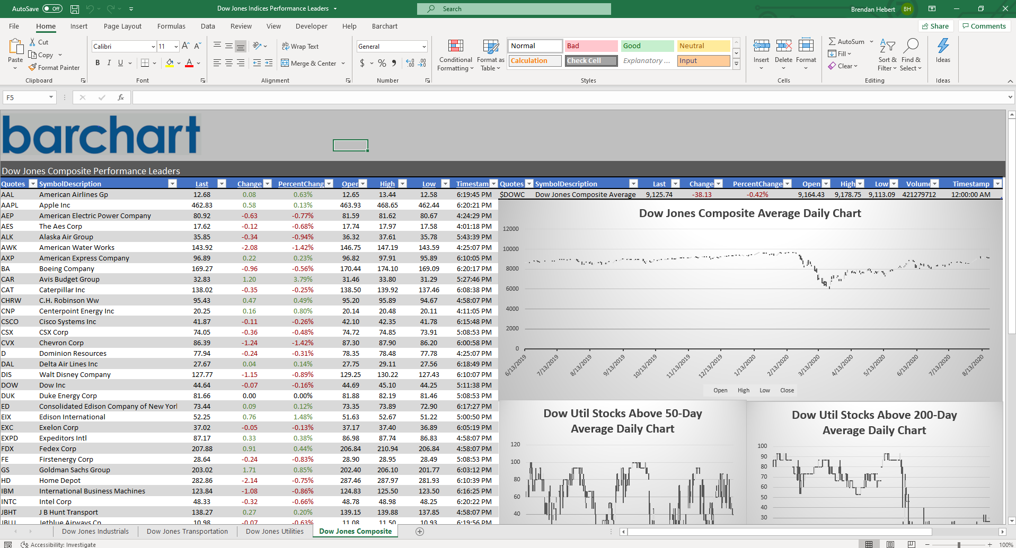Switch to Page Layout view in status bar
Screen dimensions: 1016x548
point(890,544)
